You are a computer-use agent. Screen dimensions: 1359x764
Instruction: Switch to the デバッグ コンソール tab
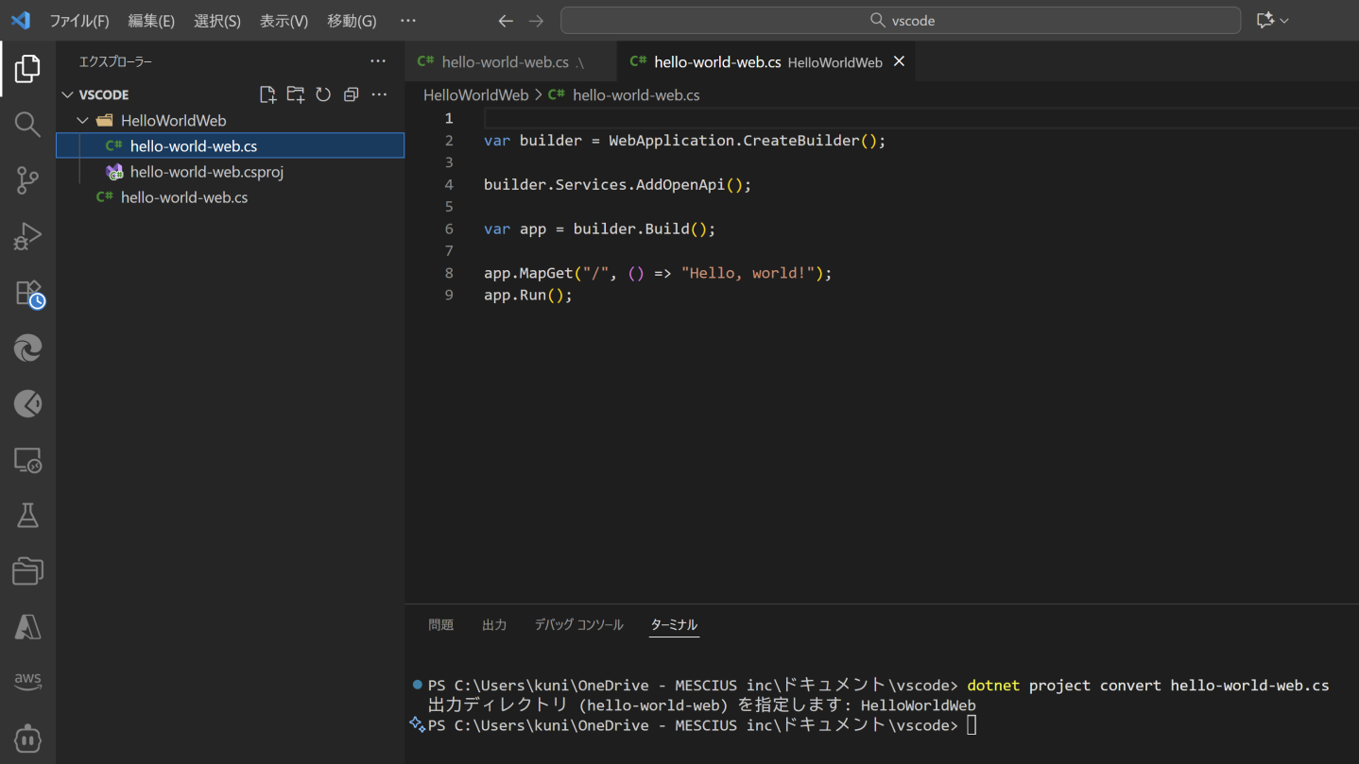[x=578, y=625]
